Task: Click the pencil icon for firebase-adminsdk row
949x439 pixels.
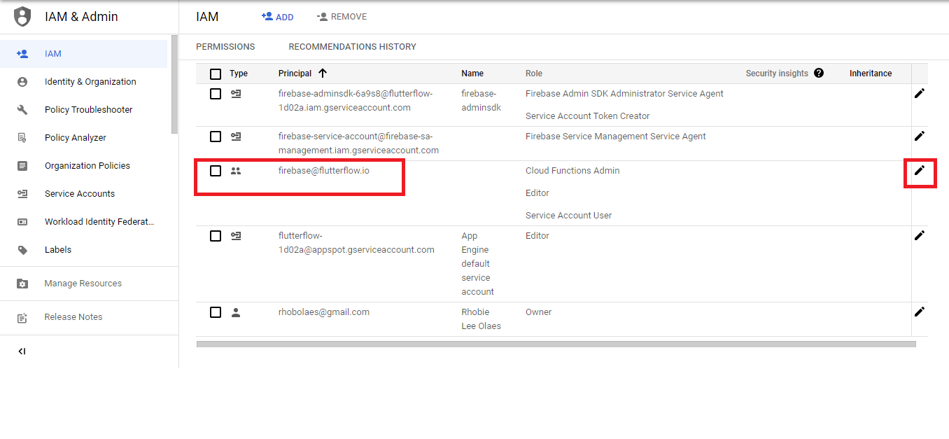Action: (920, 93)
